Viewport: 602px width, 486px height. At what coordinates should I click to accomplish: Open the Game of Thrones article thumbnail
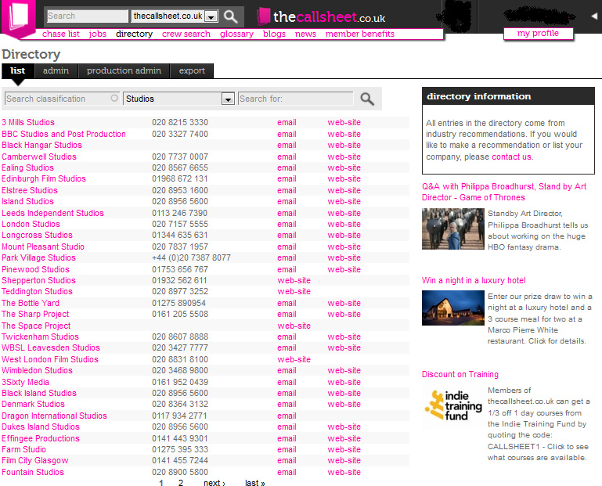coord(453,229)
